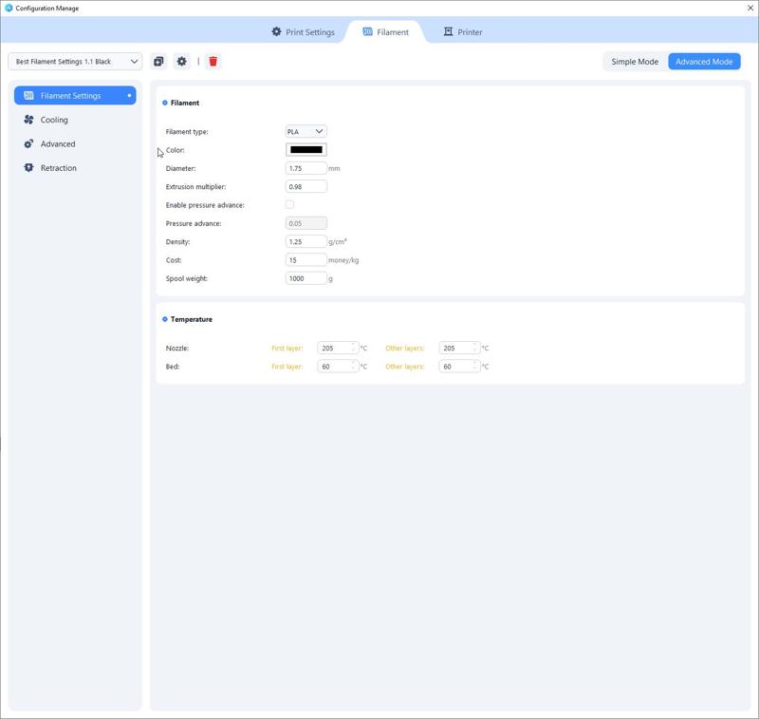Click the Pressure advance value field
Viewport: 759px width, 719px height.
click(305, 223)
